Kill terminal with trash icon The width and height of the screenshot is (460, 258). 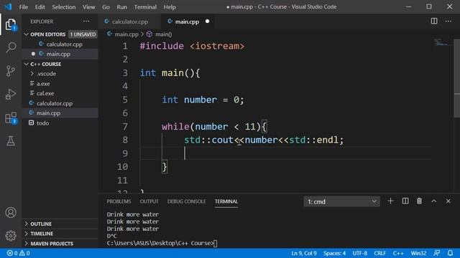(x=419, y=201)
